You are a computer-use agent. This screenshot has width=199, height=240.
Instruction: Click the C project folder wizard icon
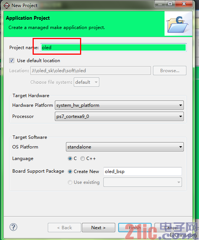pyautogui.click(x=178, y=25)
